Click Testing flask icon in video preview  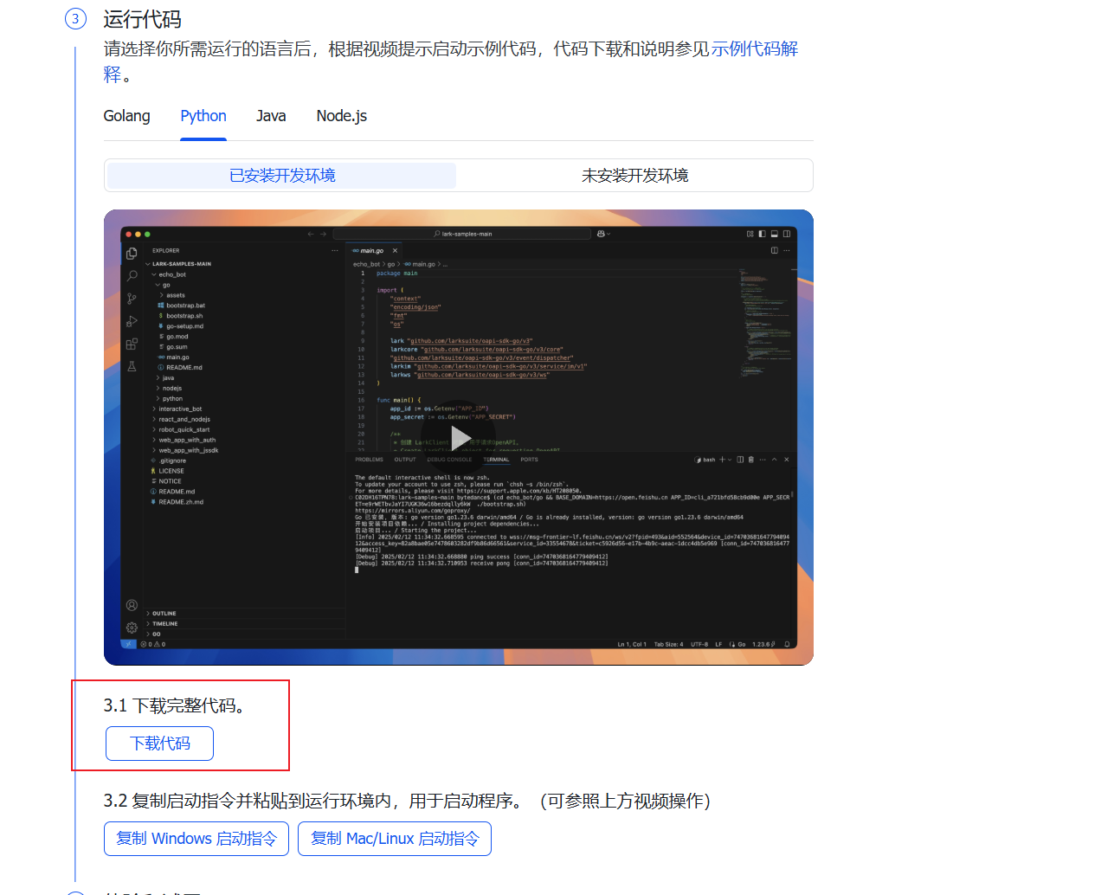pos(132,366)
